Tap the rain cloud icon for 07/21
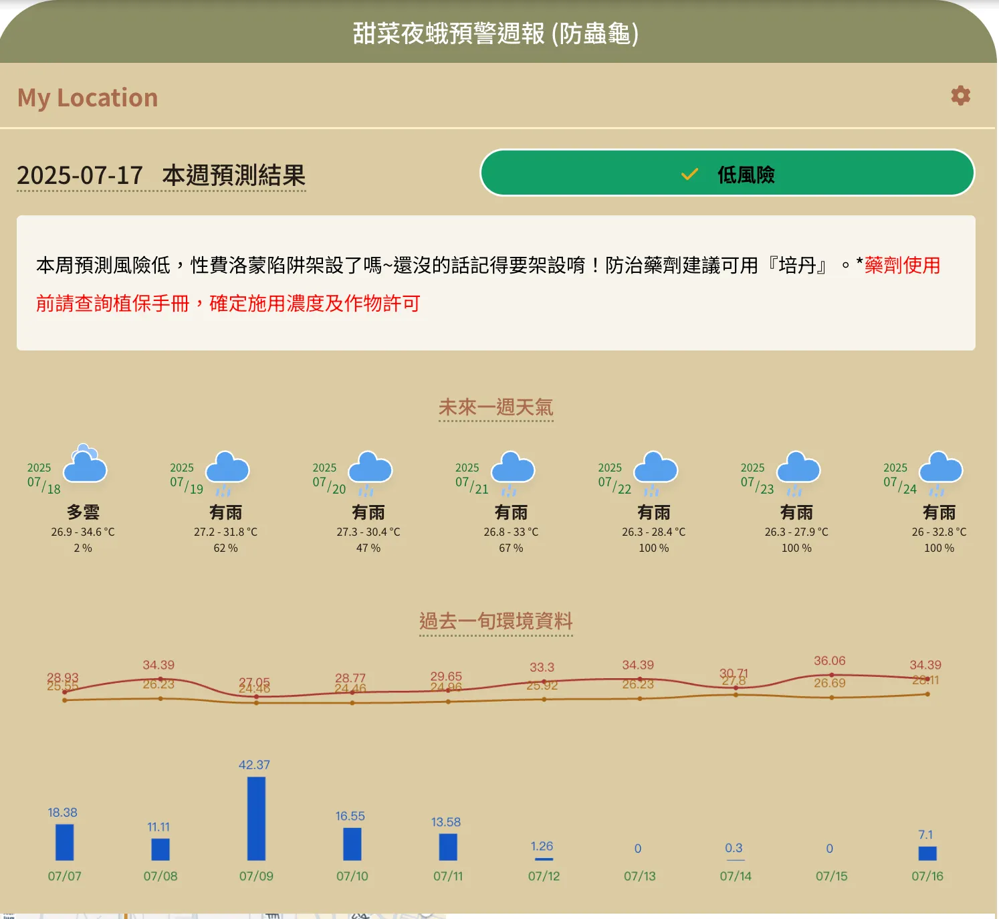 513,471
